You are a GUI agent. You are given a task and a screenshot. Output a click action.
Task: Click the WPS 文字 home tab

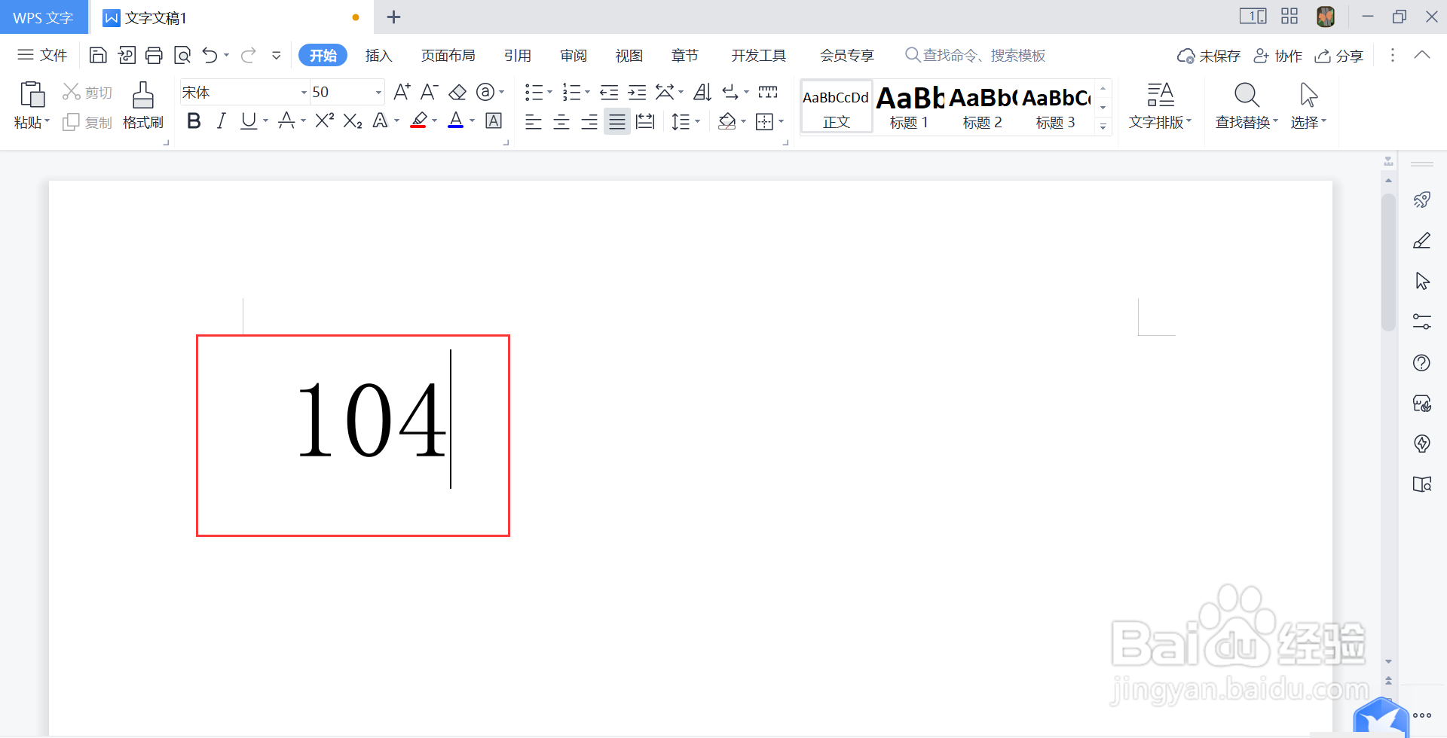(43, 17)
